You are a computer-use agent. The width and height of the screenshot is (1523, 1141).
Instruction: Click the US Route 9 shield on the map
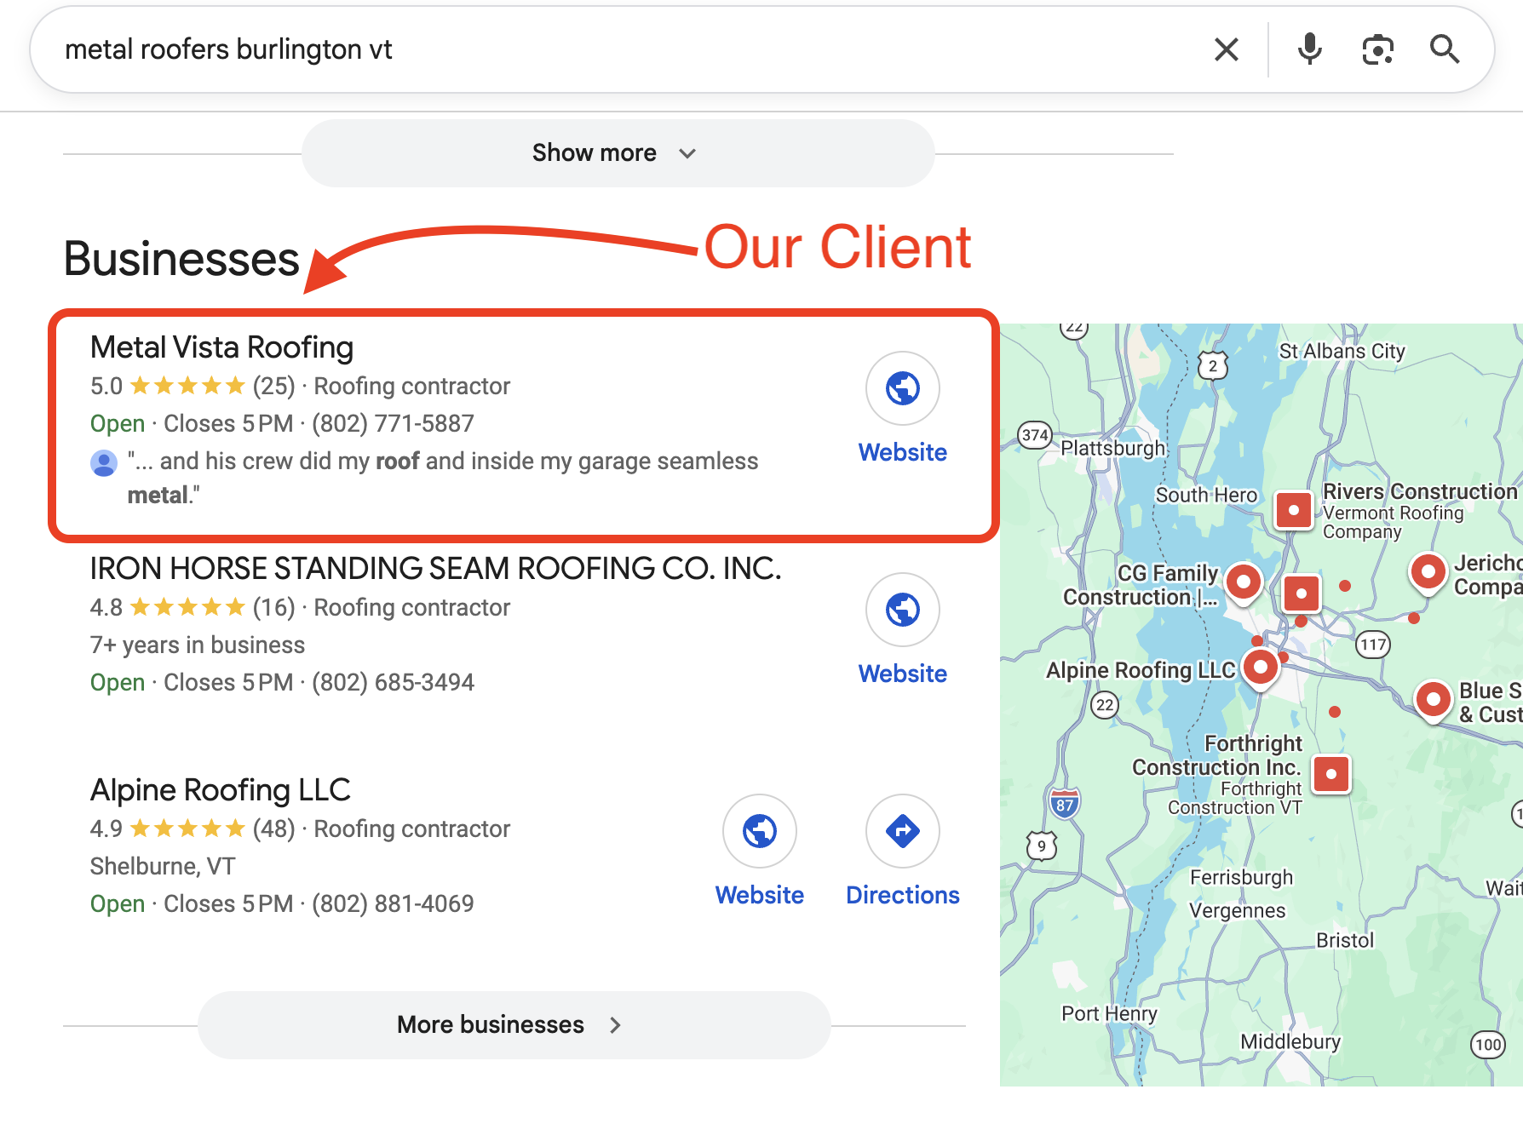[x=1042, y=846]
